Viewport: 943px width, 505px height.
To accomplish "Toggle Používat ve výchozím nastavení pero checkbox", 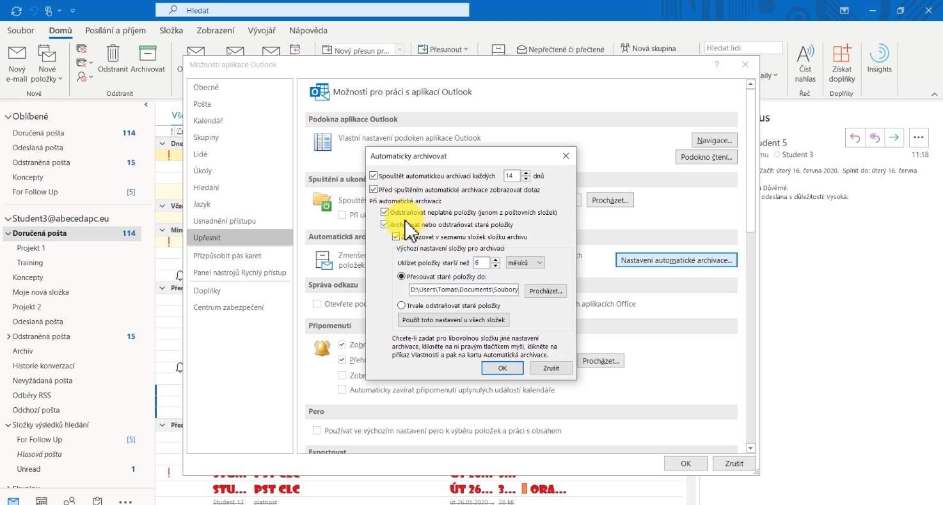I will click(x=317, y=431).
